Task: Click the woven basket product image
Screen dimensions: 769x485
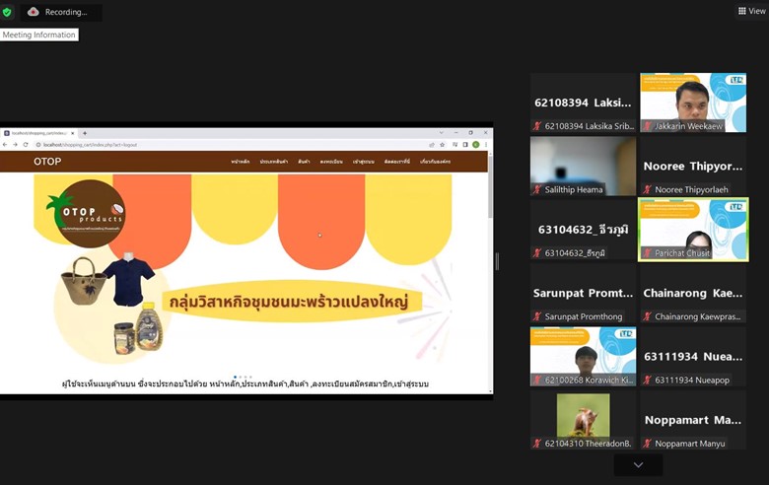Action: (x=84, y=282)
